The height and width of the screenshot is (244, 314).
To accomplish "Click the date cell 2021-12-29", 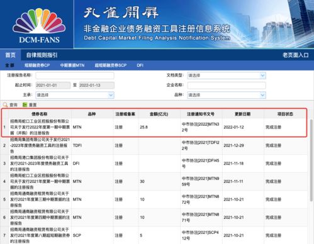I will coord(233,145).
